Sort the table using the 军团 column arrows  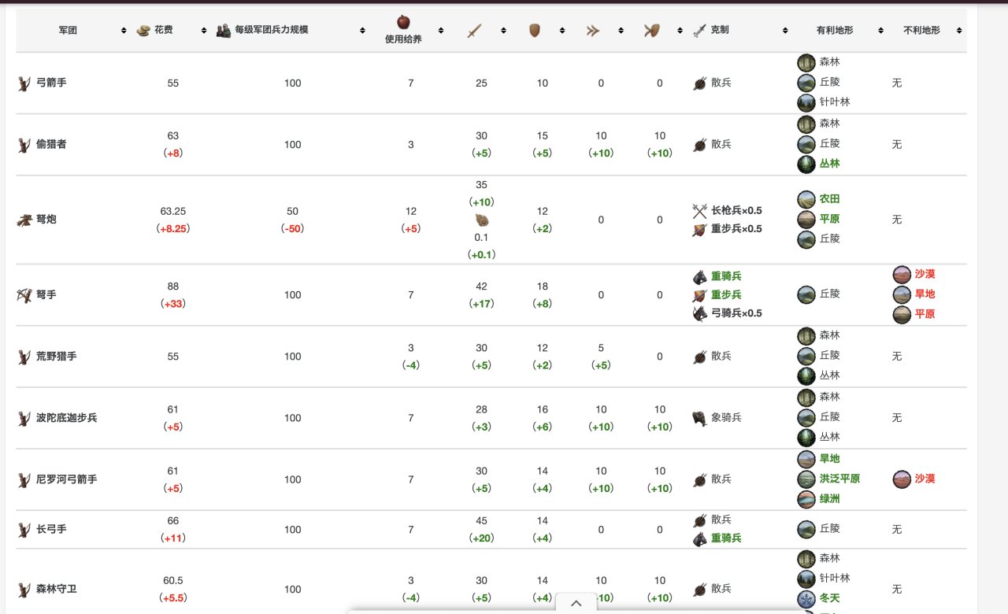pos(124,31)
